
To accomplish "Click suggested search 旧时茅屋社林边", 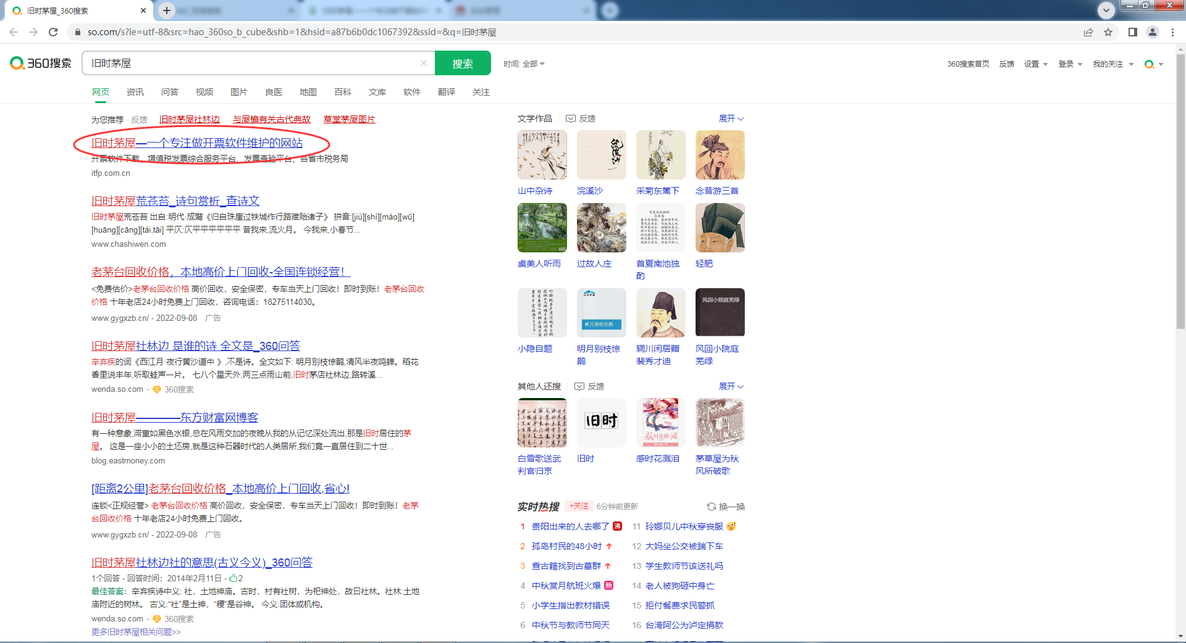I will [190, 119].
